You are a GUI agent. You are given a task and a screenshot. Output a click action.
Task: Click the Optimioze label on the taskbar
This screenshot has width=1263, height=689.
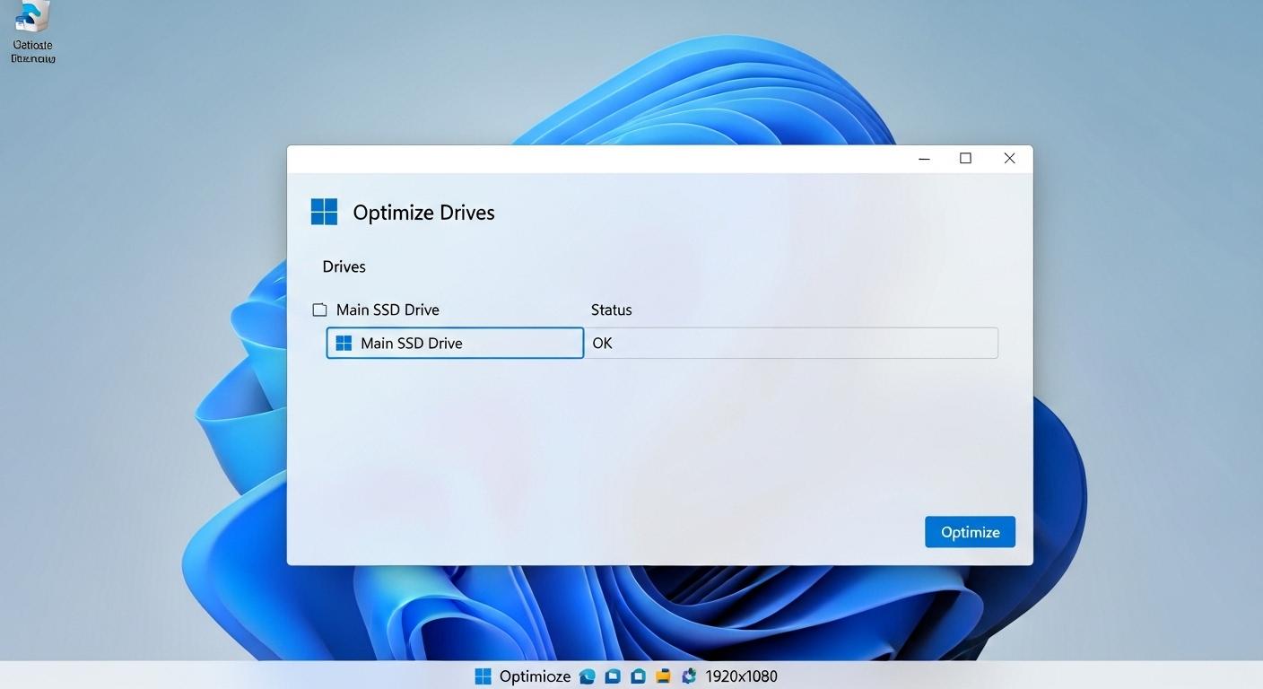click(x=536, y=676)
